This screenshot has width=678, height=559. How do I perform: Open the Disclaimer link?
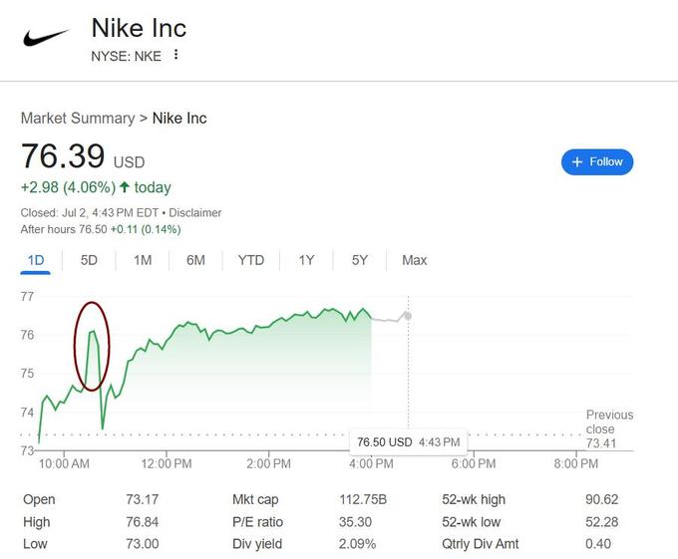(x=195, y=213)
